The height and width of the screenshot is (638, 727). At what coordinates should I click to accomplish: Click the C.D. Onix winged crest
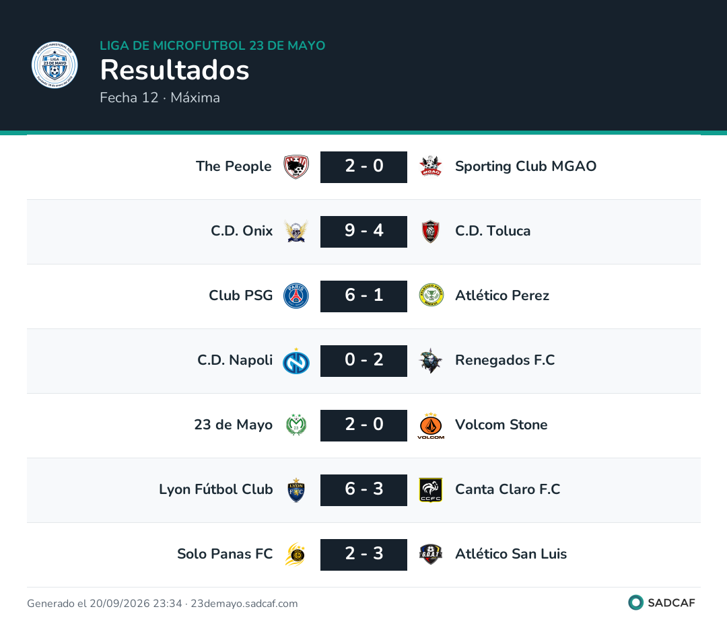pyautogui.click(x=296, y=232)
